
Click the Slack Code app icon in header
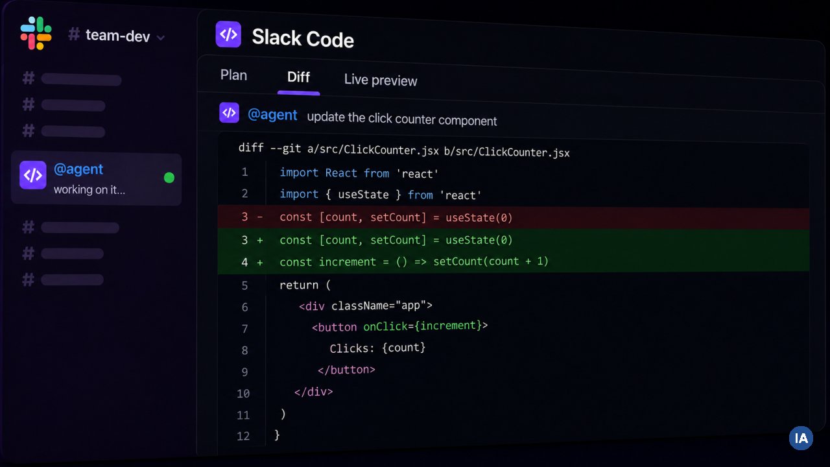[228, 35]
